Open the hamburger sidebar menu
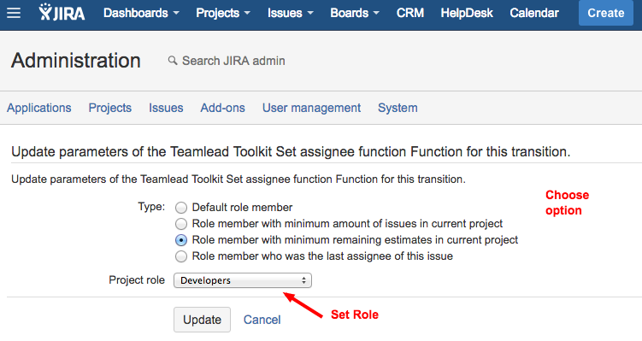 point(14,13)
